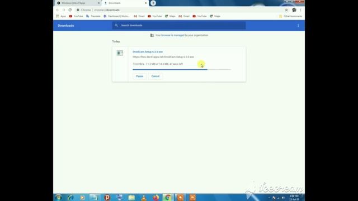This screenshot has width=358, height=201.
Task: Close the Downloads browser tab
Action: (x=145, y=3)
